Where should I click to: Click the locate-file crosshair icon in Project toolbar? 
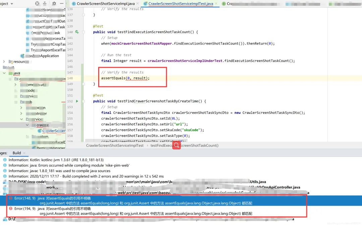tap(37, 3)
